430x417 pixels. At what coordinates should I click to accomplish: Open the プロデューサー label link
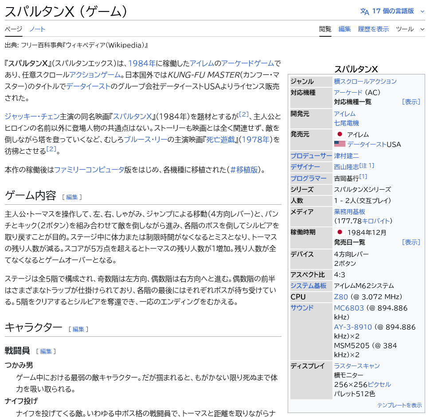click(311, 156)
